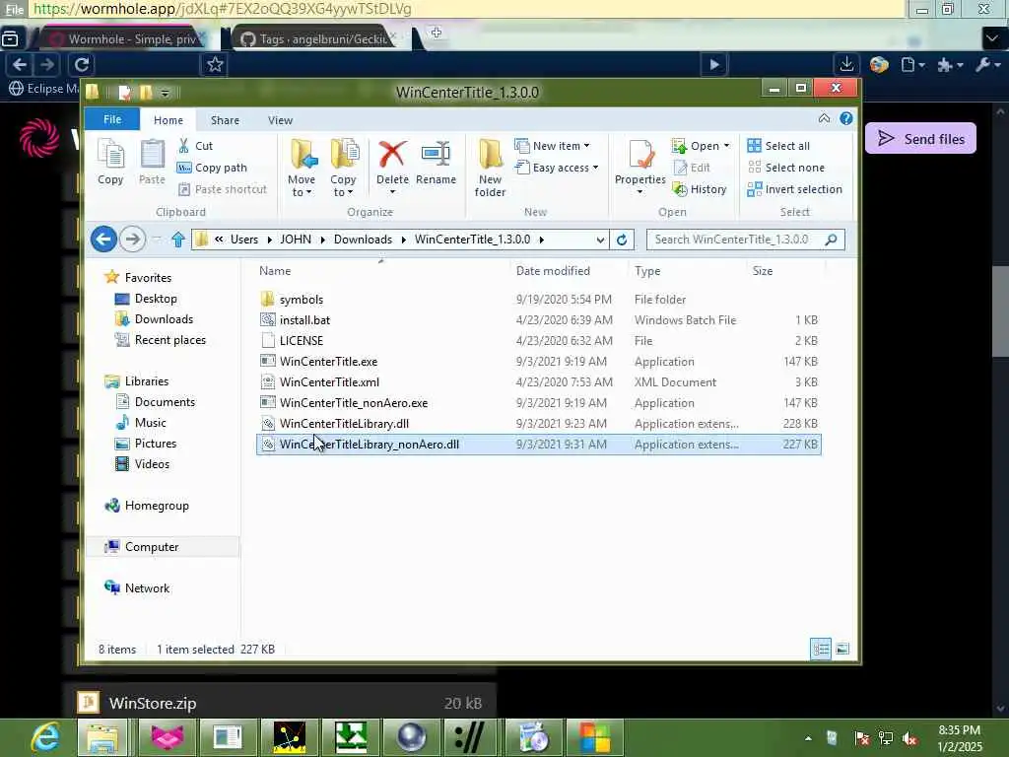
Task: Collapse the ribbon with the chevron
Action: coord(824,118)
